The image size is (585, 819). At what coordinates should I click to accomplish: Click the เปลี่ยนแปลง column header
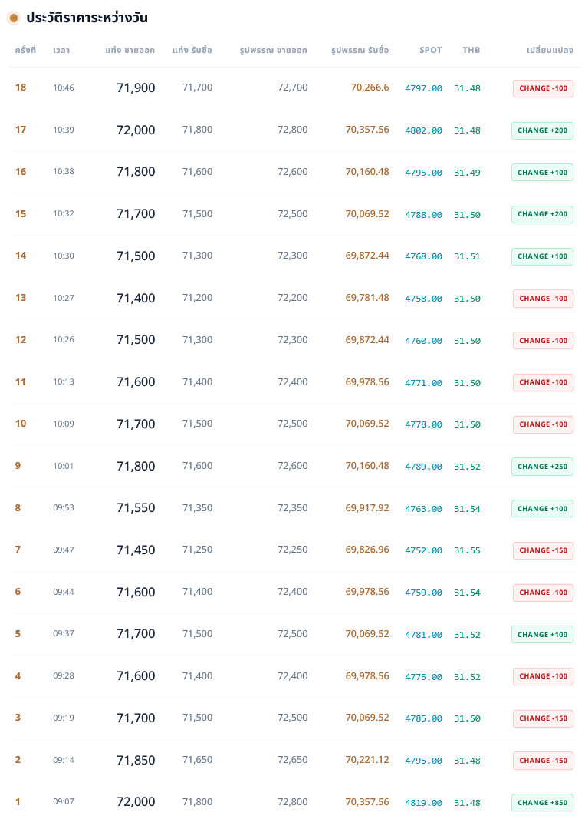[x=550, y=51]
